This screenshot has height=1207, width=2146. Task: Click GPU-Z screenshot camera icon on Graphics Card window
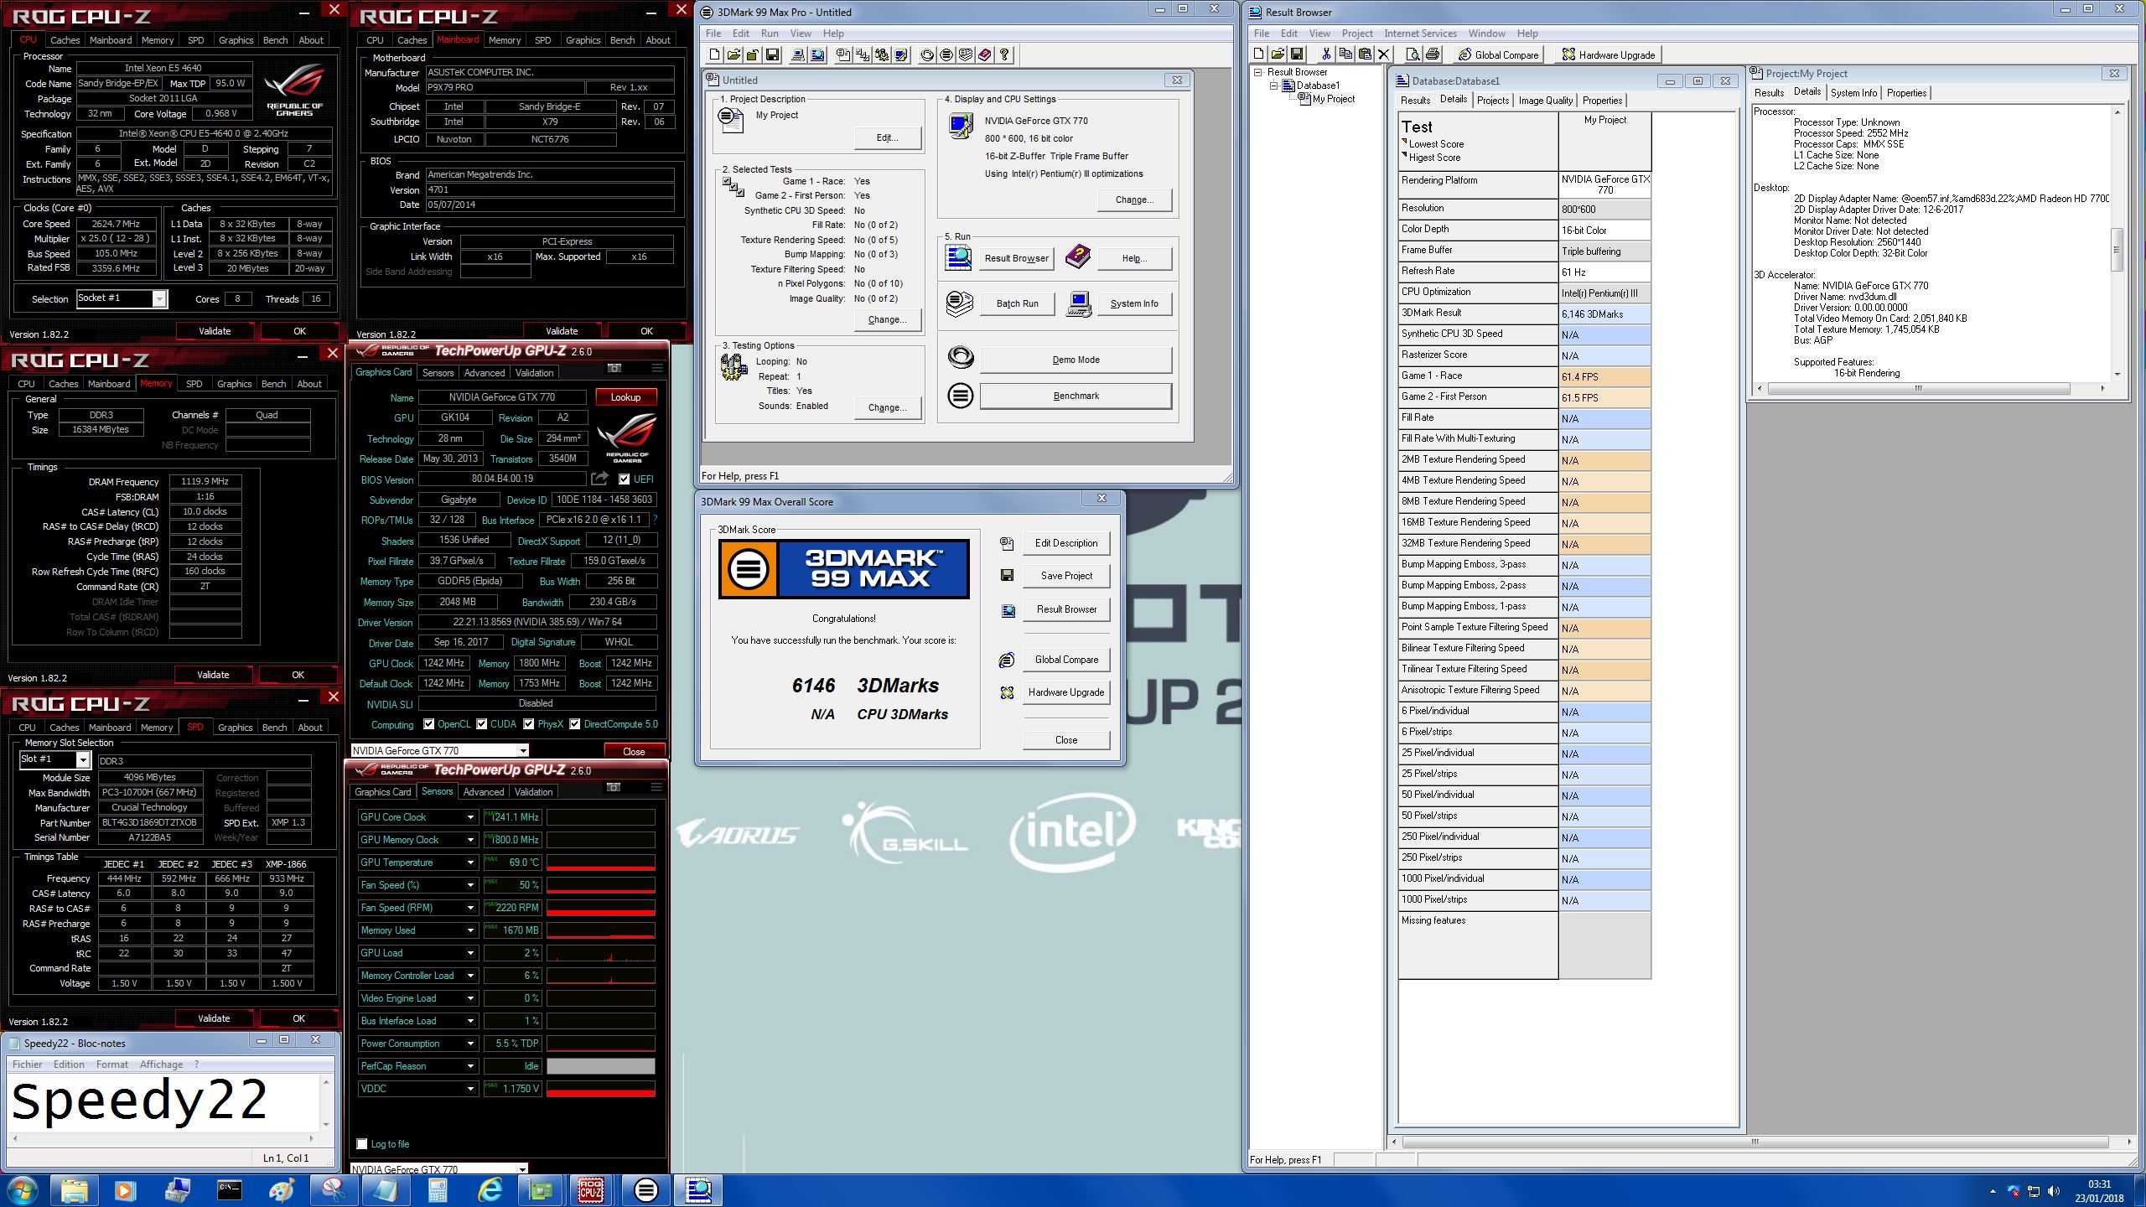[x=614, y=368]
